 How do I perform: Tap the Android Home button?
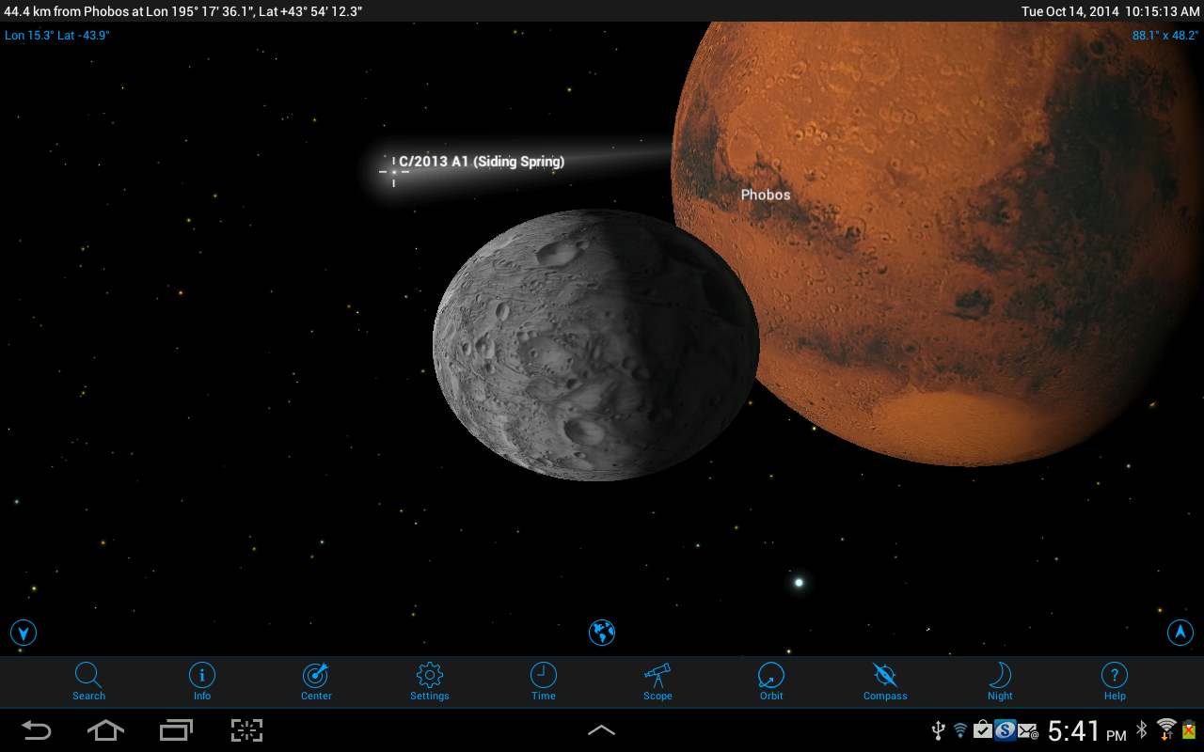tap(104, 729)
